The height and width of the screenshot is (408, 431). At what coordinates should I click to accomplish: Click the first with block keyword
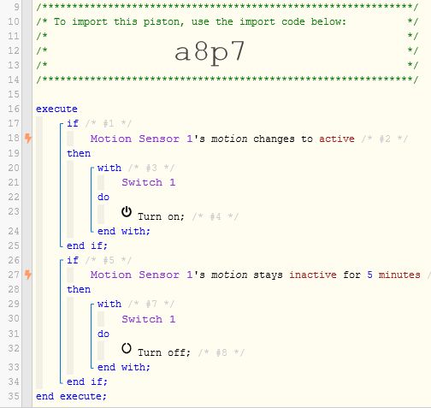(x=109, y=168)
